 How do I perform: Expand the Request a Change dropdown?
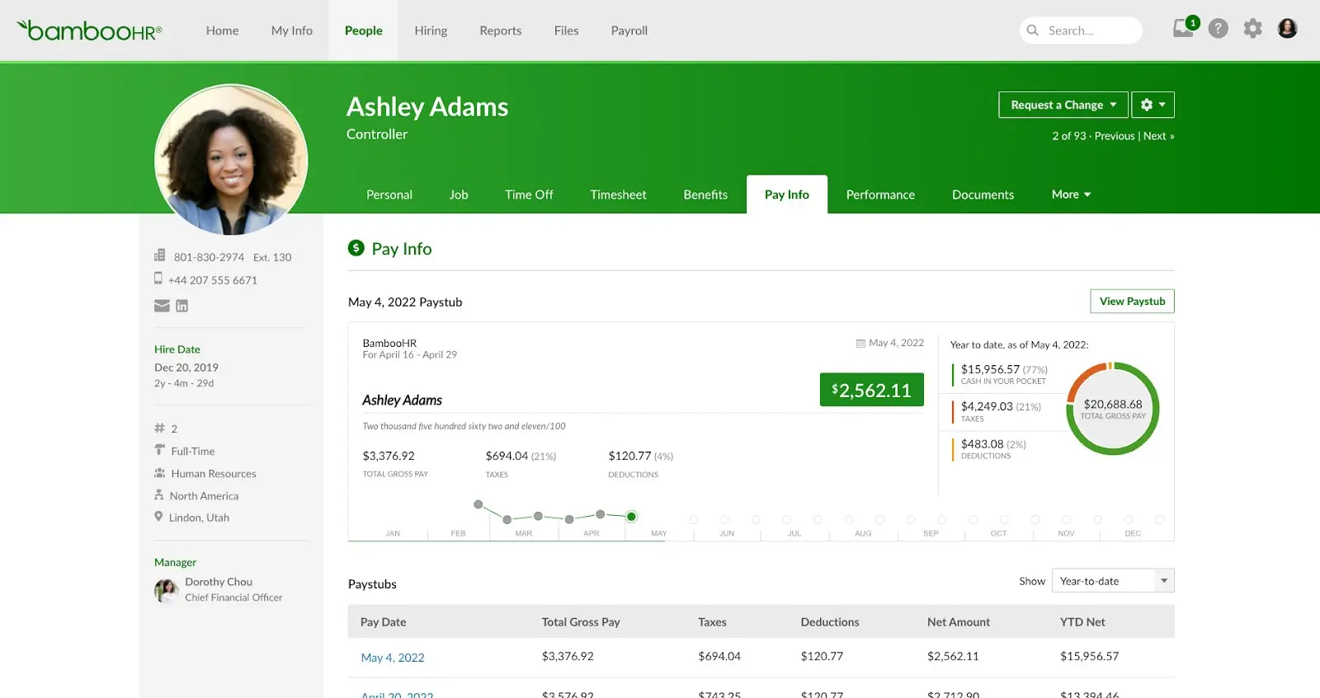tap(1063, 105)
